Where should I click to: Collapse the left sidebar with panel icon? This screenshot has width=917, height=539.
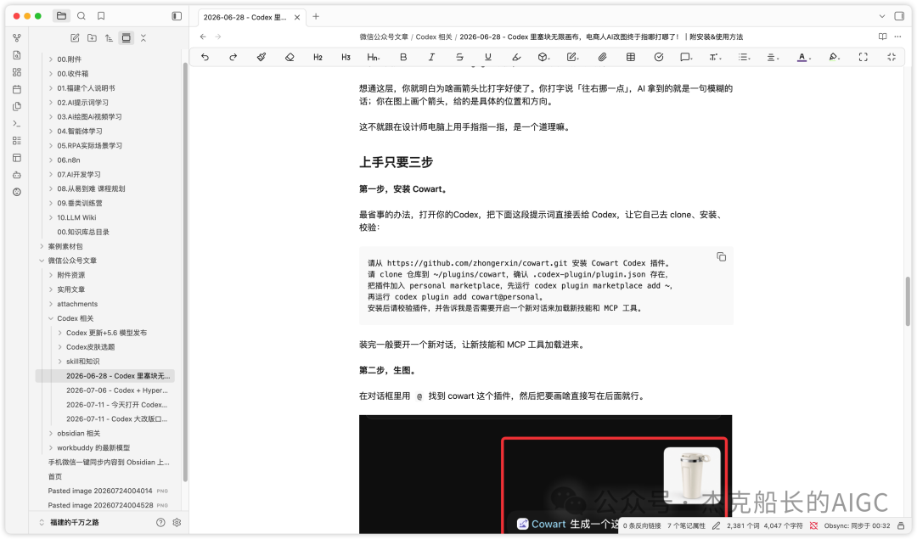click(177, 16)
